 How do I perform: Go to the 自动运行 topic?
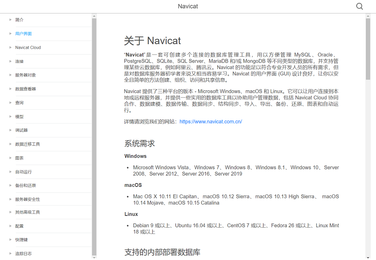(x=24, y=172)
